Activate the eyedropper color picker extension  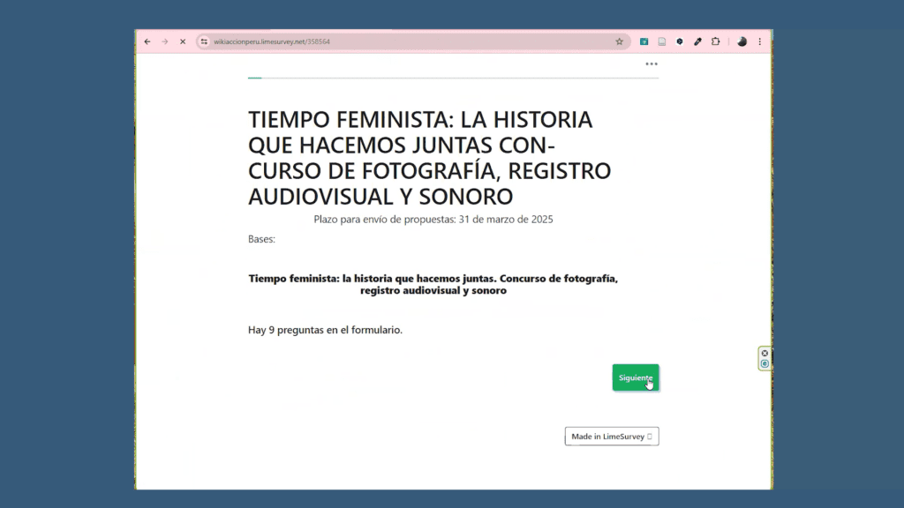pos(697,41)
